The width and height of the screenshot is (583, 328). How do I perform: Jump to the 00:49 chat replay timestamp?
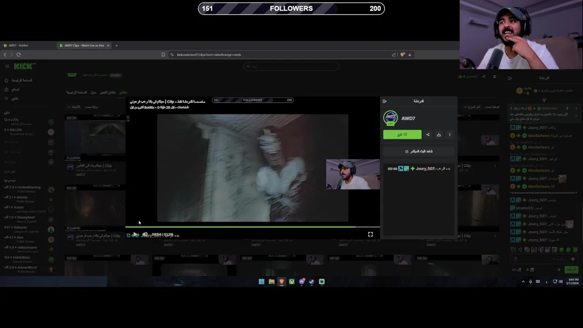(x=392, y=169)
